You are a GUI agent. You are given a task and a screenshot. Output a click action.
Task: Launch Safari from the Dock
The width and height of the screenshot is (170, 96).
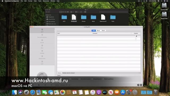[x=32, y=92]
